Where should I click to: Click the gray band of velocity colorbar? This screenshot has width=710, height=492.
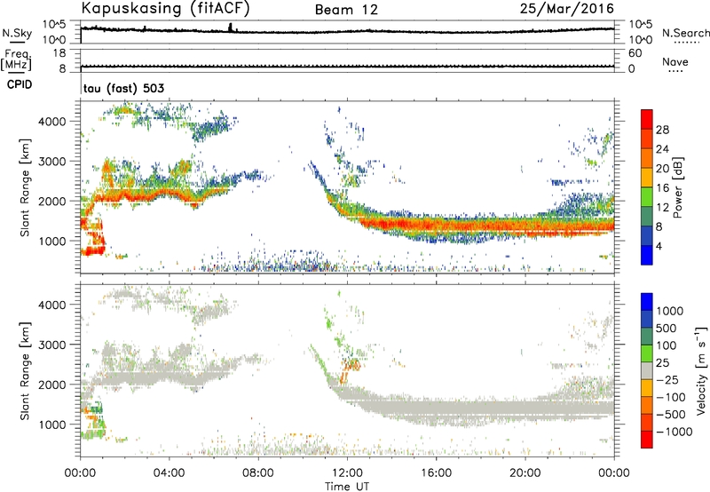[647, 370]
